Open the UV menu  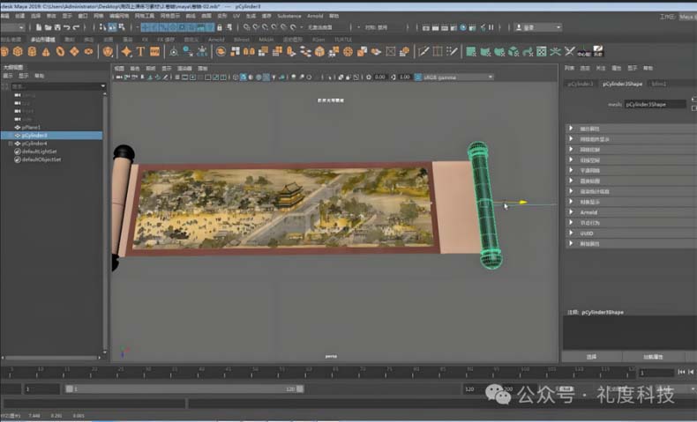236,16
